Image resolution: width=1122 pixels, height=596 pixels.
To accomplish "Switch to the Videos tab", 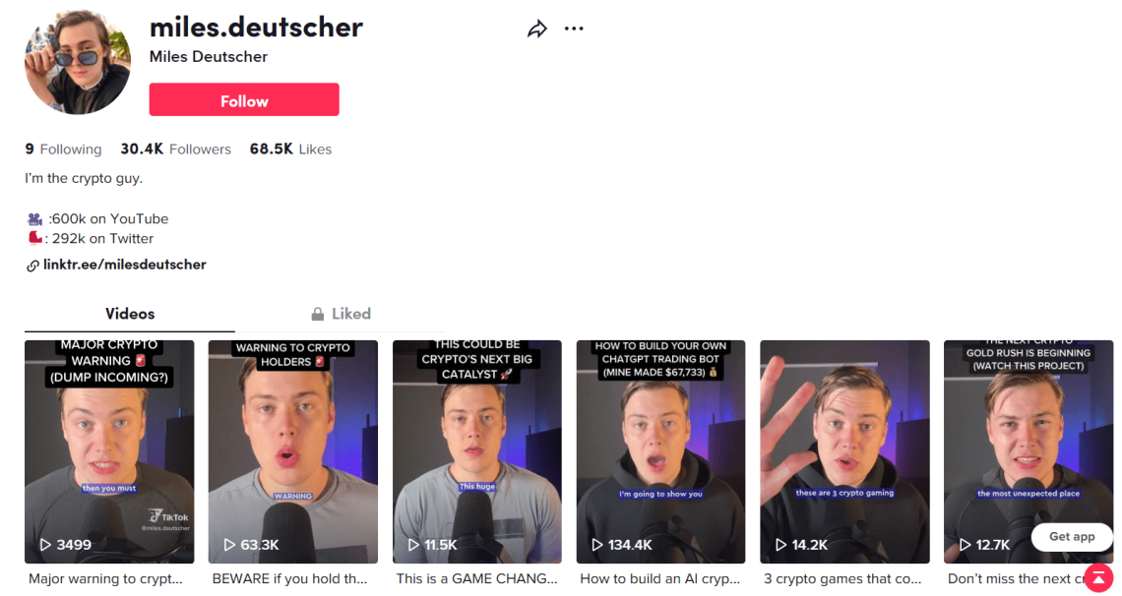I will click(x=130, y=314).
